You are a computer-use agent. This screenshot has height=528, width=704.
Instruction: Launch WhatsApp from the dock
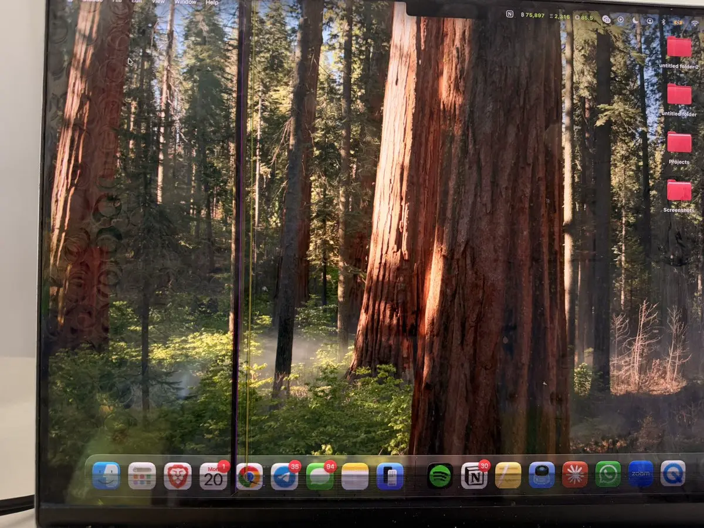pyautogui.click(x=608, y=474)
